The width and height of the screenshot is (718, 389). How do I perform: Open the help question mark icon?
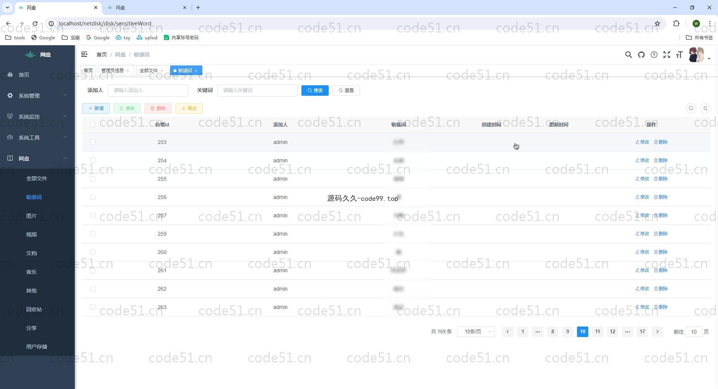[x=654, y=55]
